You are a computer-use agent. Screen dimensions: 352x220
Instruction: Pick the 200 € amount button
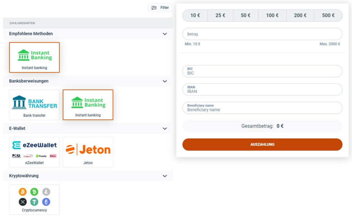[300, 15]
